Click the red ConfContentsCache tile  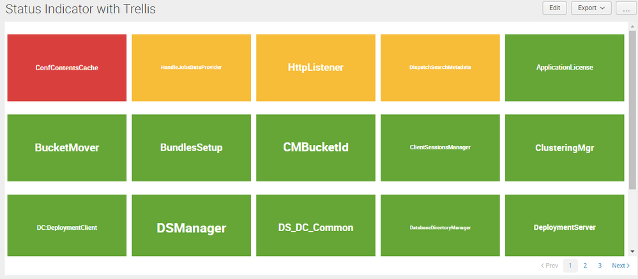click(66, 68)
